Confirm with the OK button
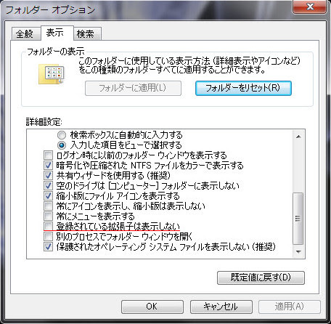 tap(152, 307)
